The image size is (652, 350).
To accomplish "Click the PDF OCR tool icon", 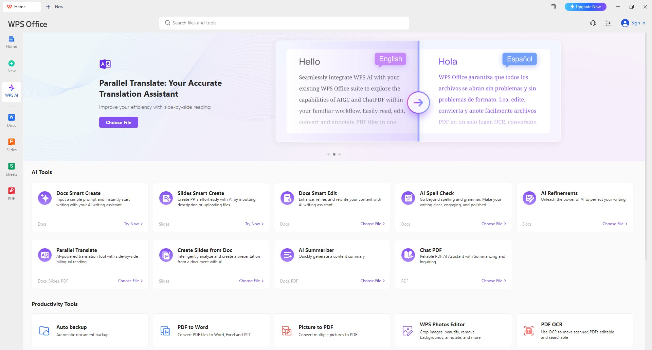I will coord(529,330).
